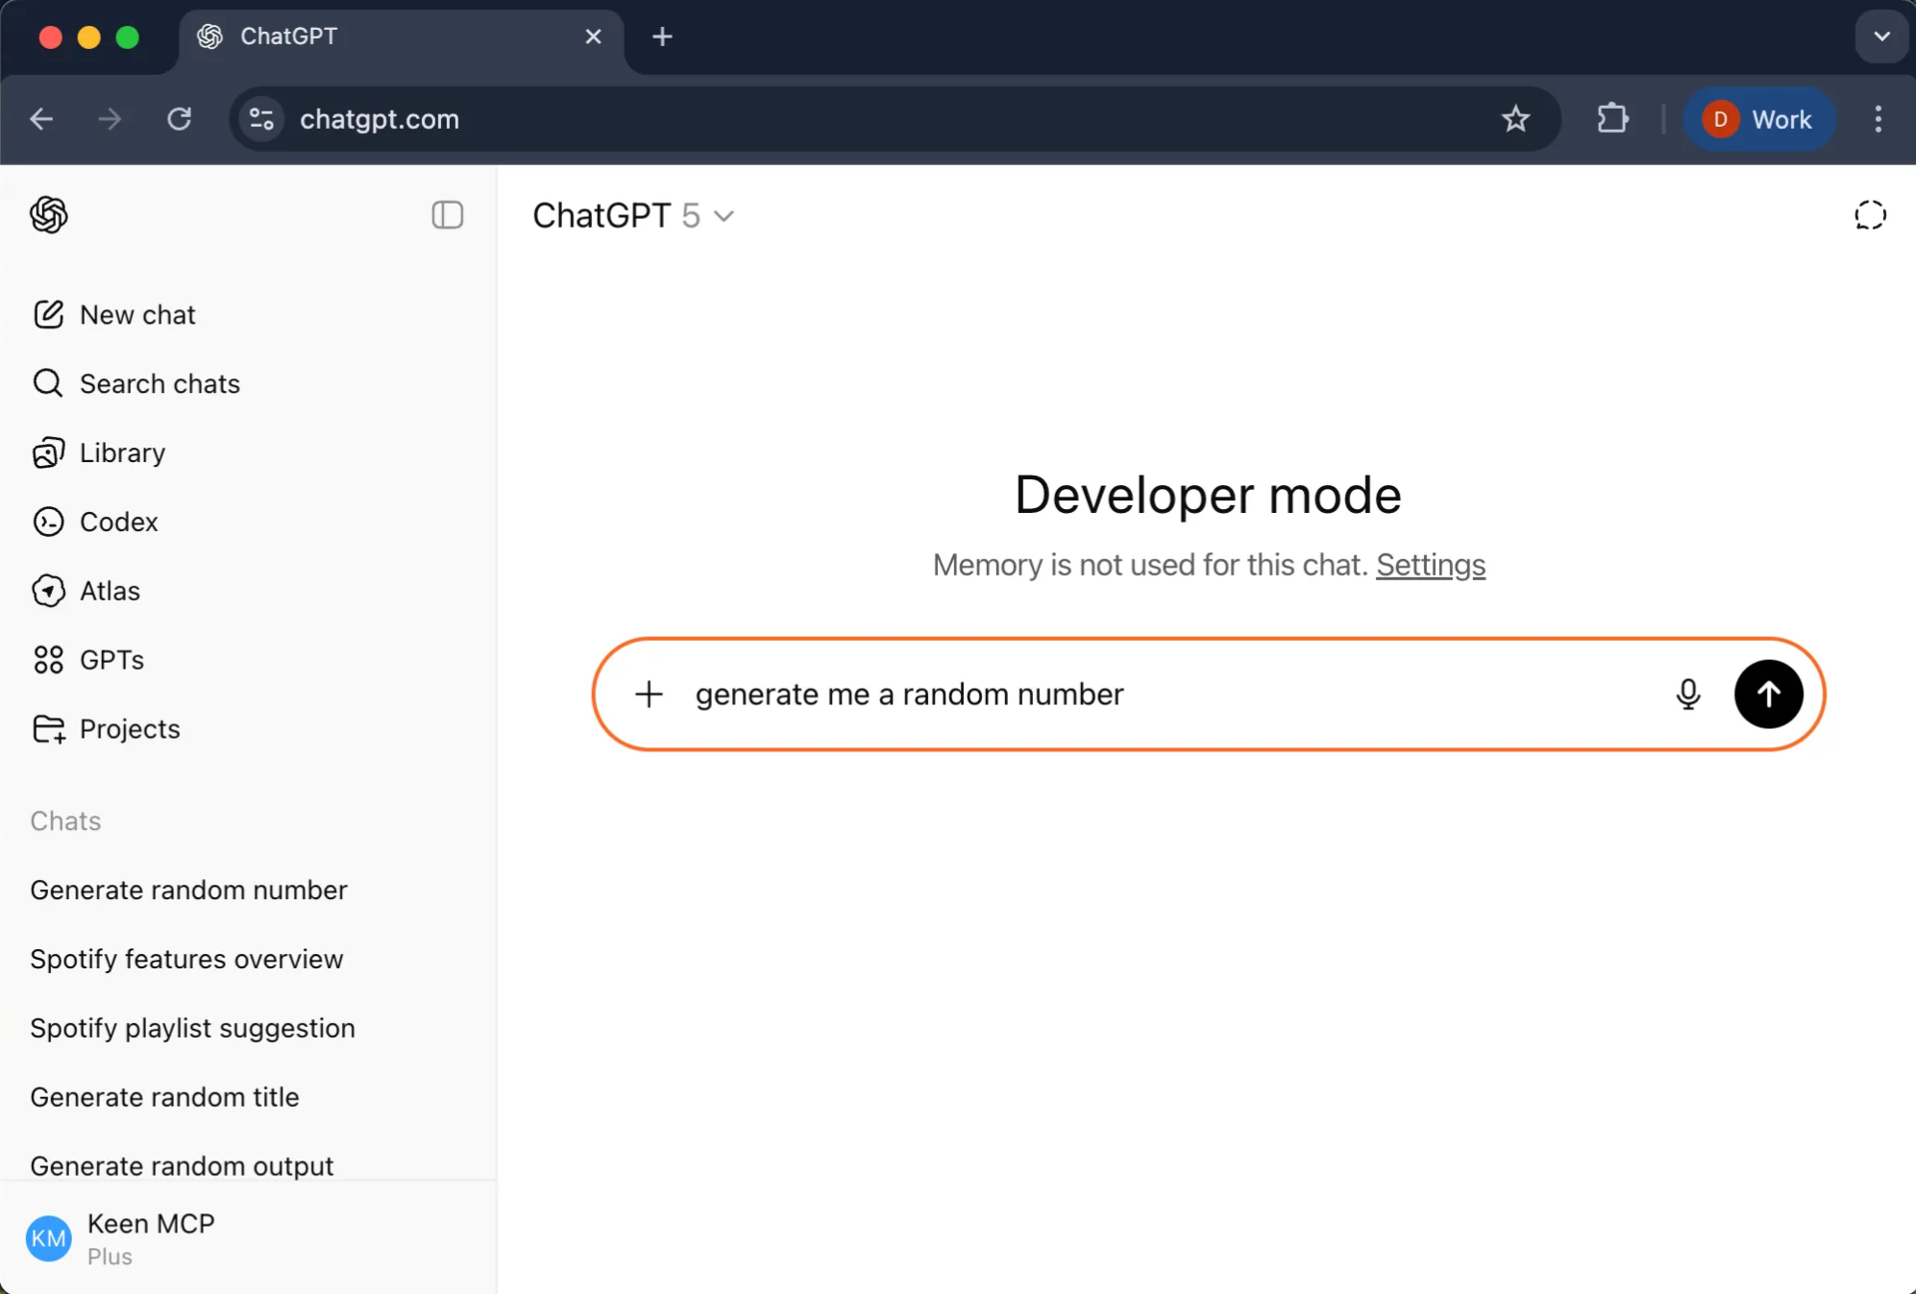Click inside the message prompt text field
The height and width of the screenshot is (1294, 1916).
point(1153,694)
